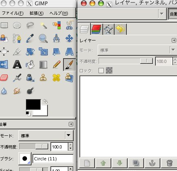Screen dimensions: 177x171
Task: Select the Perspective tool
Action: click(x=69, y=52)
